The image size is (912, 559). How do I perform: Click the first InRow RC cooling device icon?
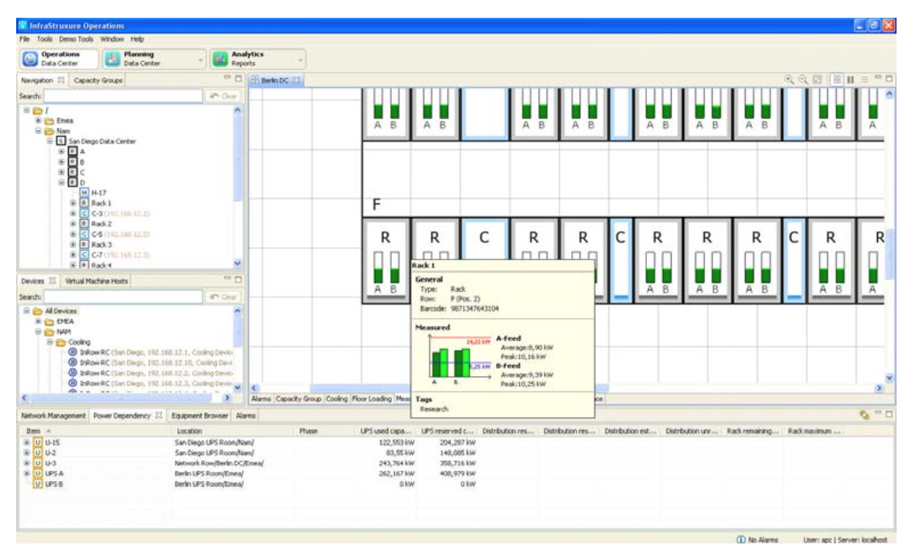coord(73,352)
